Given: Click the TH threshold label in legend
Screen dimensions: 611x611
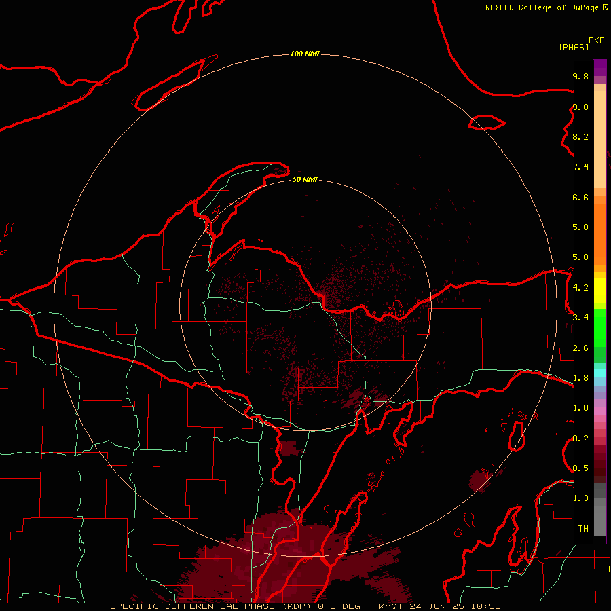Looking at the screenshot, I should point(583,529).
